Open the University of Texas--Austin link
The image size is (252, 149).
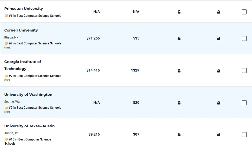pyautogui.click(x=29, y=126)
